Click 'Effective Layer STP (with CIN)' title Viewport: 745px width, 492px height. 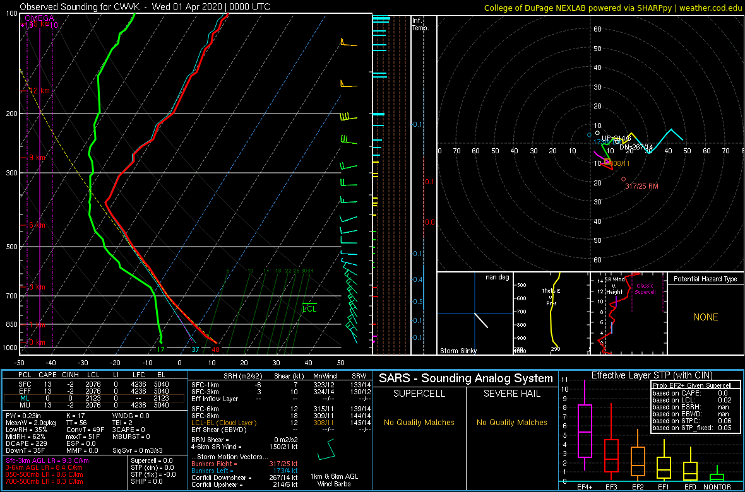click(x=650, y=375)
